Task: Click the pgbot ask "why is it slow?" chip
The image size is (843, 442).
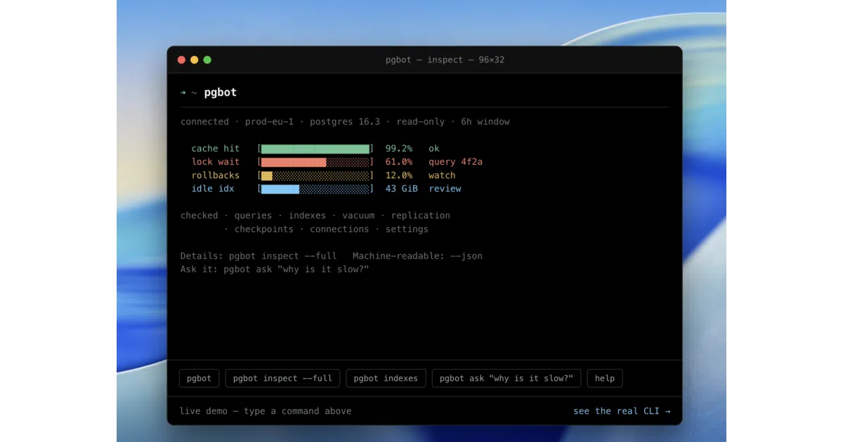Action: pos(507,378)
